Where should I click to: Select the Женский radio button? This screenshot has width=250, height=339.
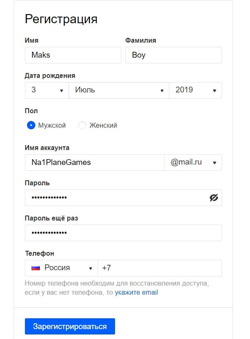coord(82,125)
